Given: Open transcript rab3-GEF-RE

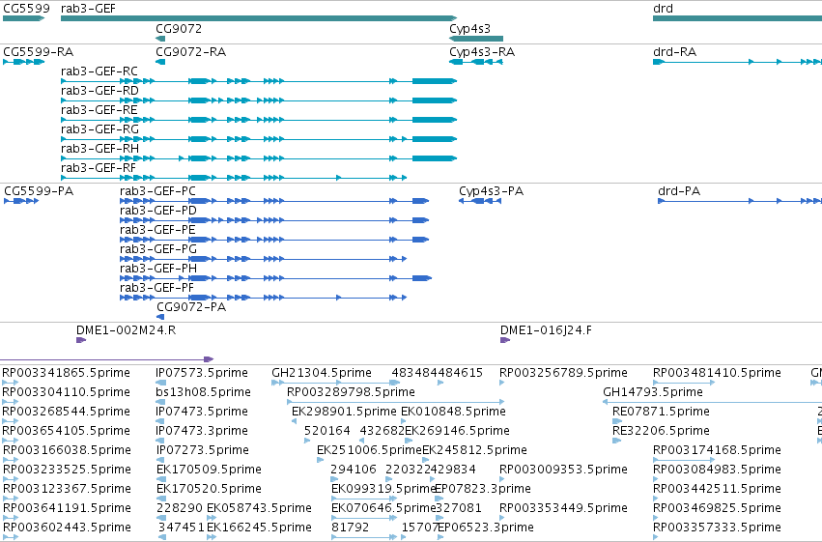Looking at the screenshot, I should pos(99,110).
